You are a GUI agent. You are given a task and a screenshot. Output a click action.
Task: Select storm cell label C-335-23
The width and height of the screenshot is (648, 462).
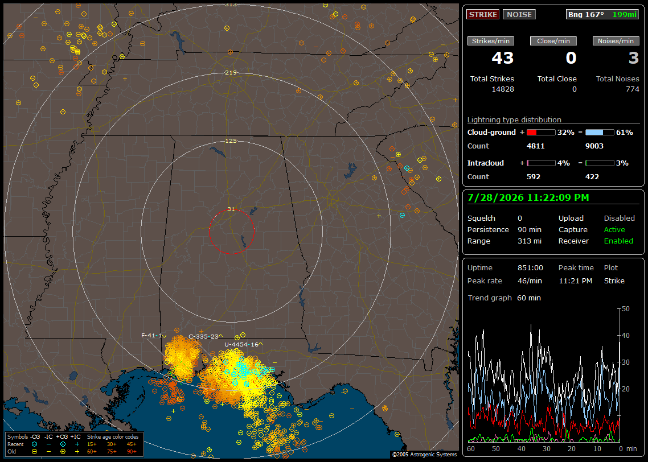203,336
